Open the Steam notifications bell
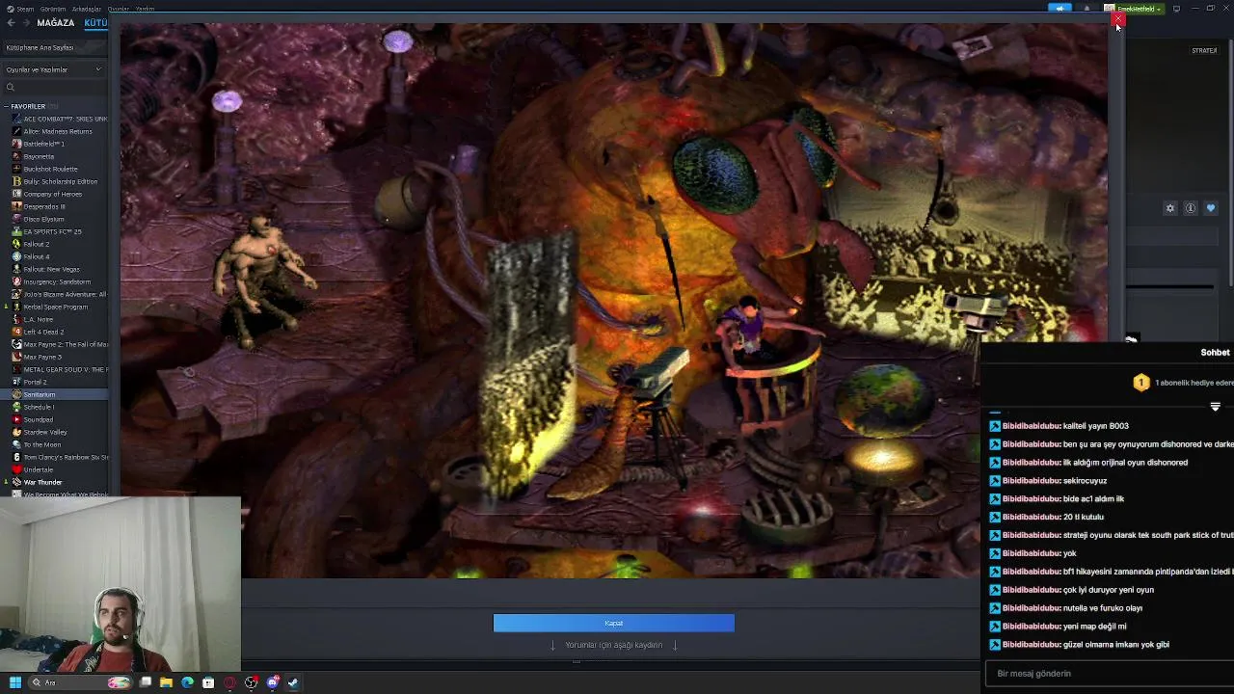Screen dimensions: 1234x694 point(1086,9)
